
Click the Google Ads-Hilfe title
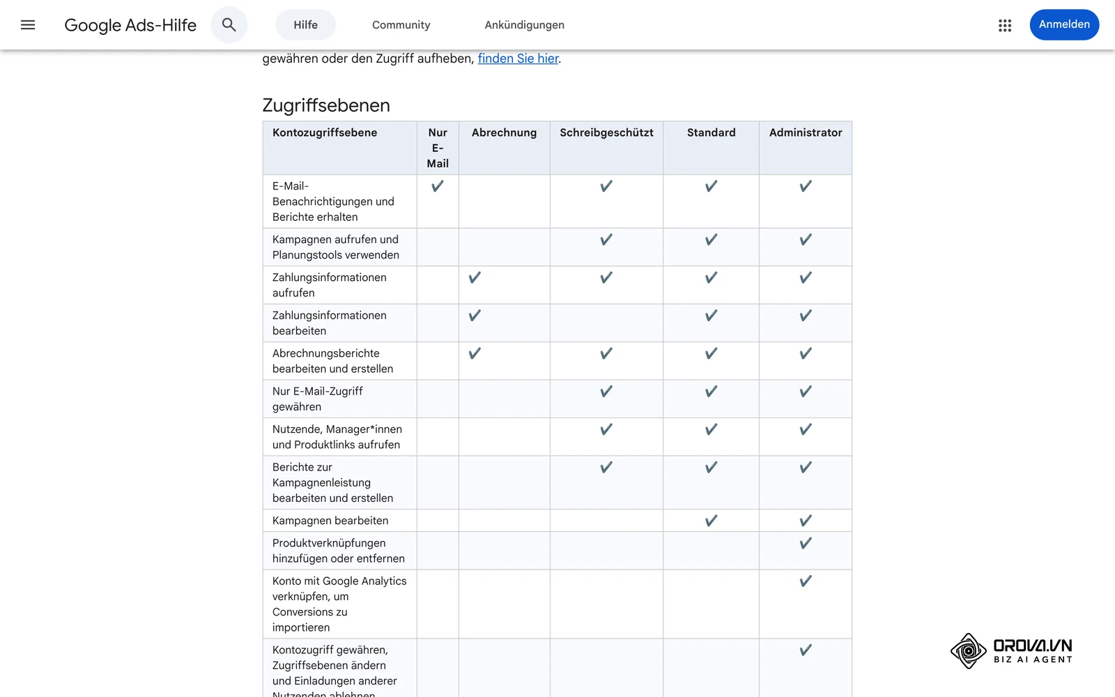(x=130, y=25)
